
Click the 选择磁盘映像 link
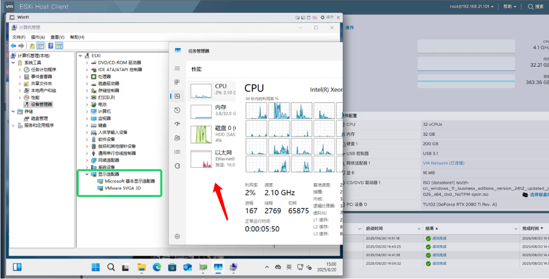pyautogui.click(x=539, y=195)
